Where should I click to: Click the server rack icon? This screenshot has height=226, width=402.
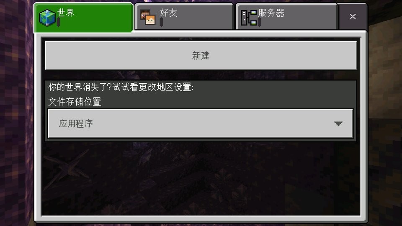point(249,18)
